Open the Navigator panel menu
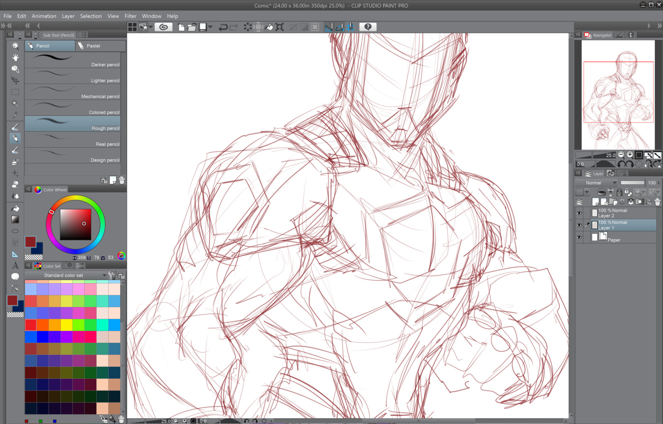The image size is (663, 424). pos(578,35)
